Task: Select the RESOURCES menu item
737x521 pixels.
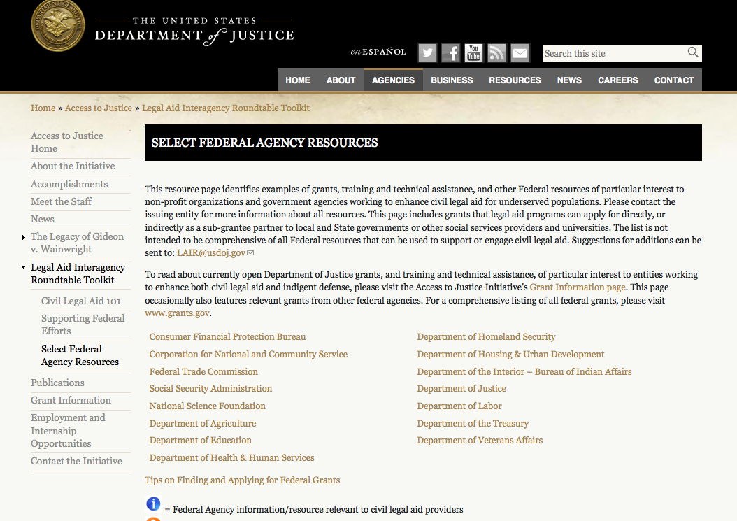Action: point(515,80)
